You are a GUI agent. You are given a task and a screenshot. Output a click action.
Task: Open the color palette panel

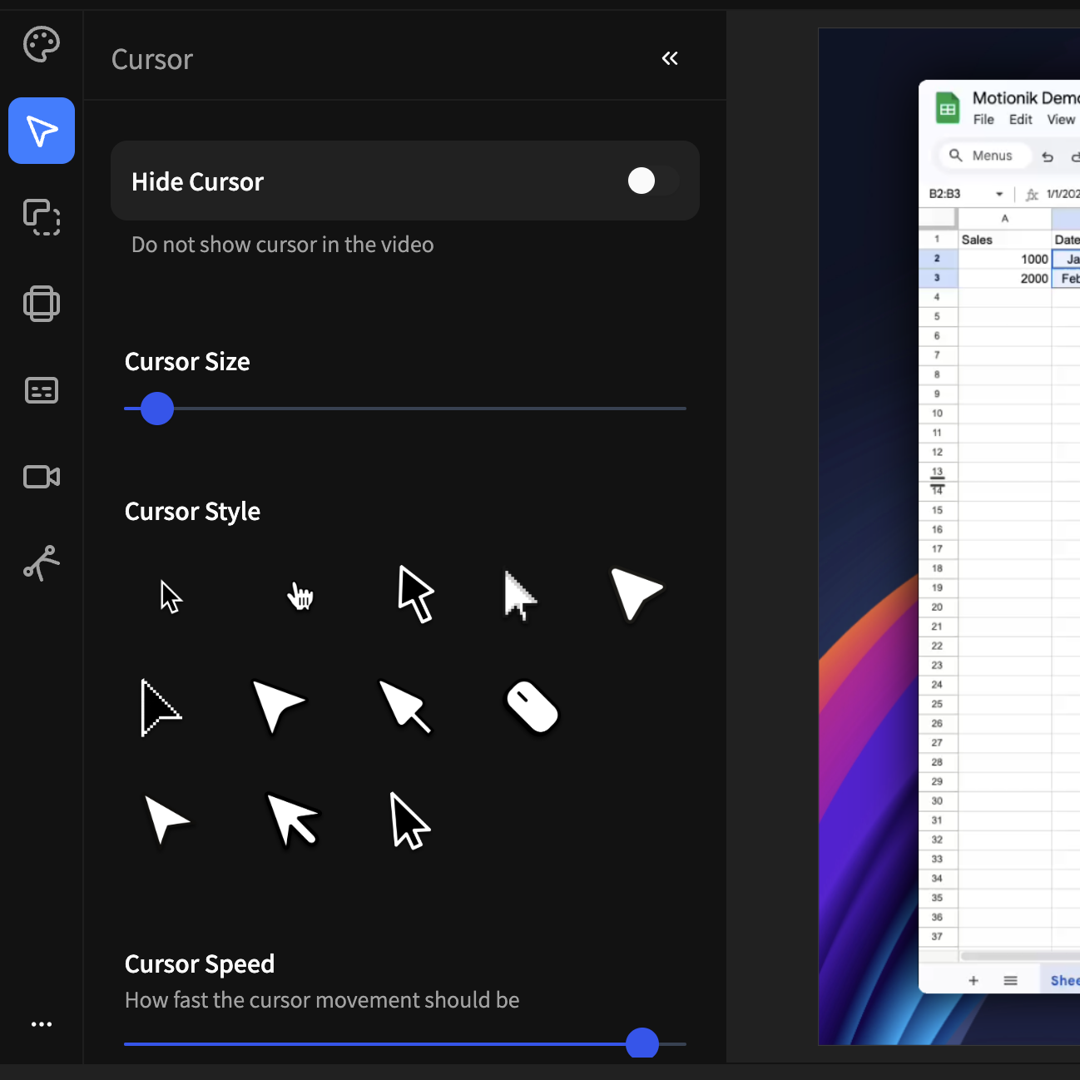tap(41, 44)
